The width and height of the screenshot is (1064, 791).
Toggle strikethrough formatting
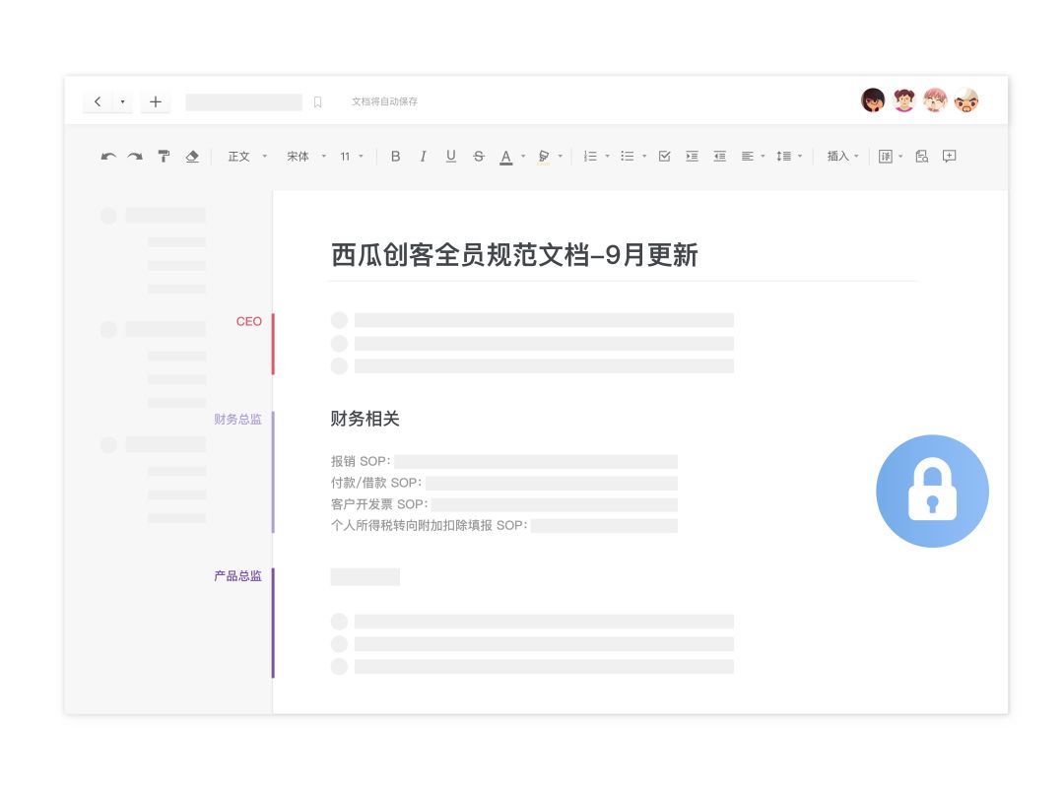[x=479, y=157]
